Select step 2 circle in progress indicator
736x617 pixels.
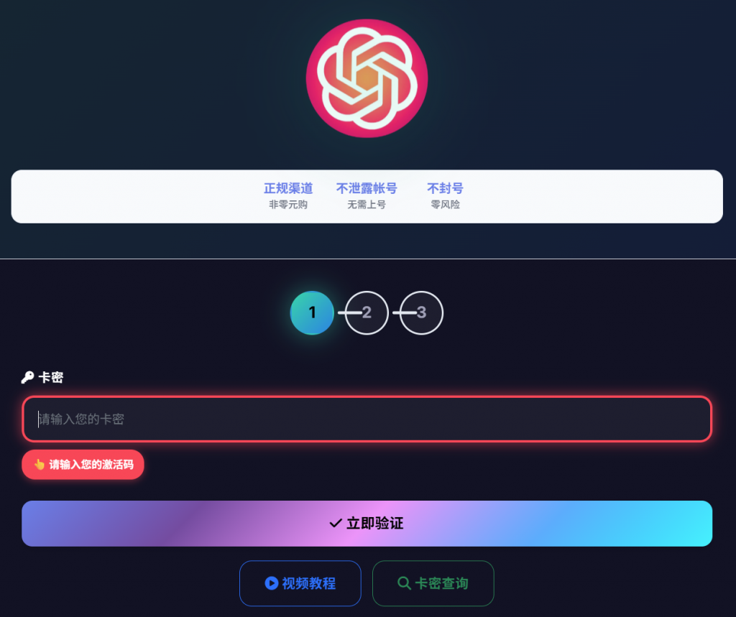(x=367, y=312)
